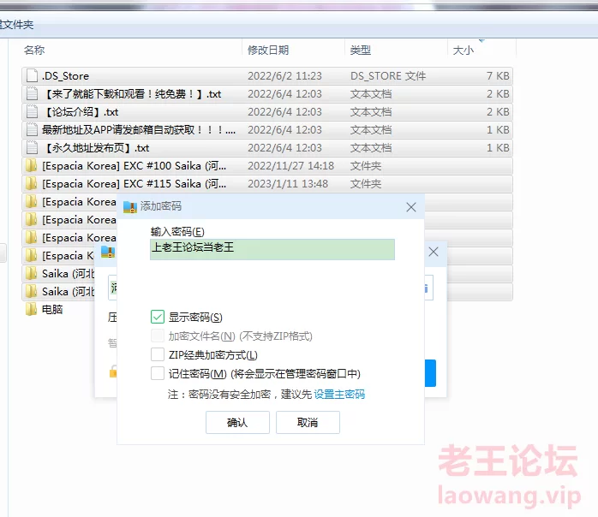Click the 类型 column header
The width and height of the screenshot is (598, 517).
[x=361, y=51]
